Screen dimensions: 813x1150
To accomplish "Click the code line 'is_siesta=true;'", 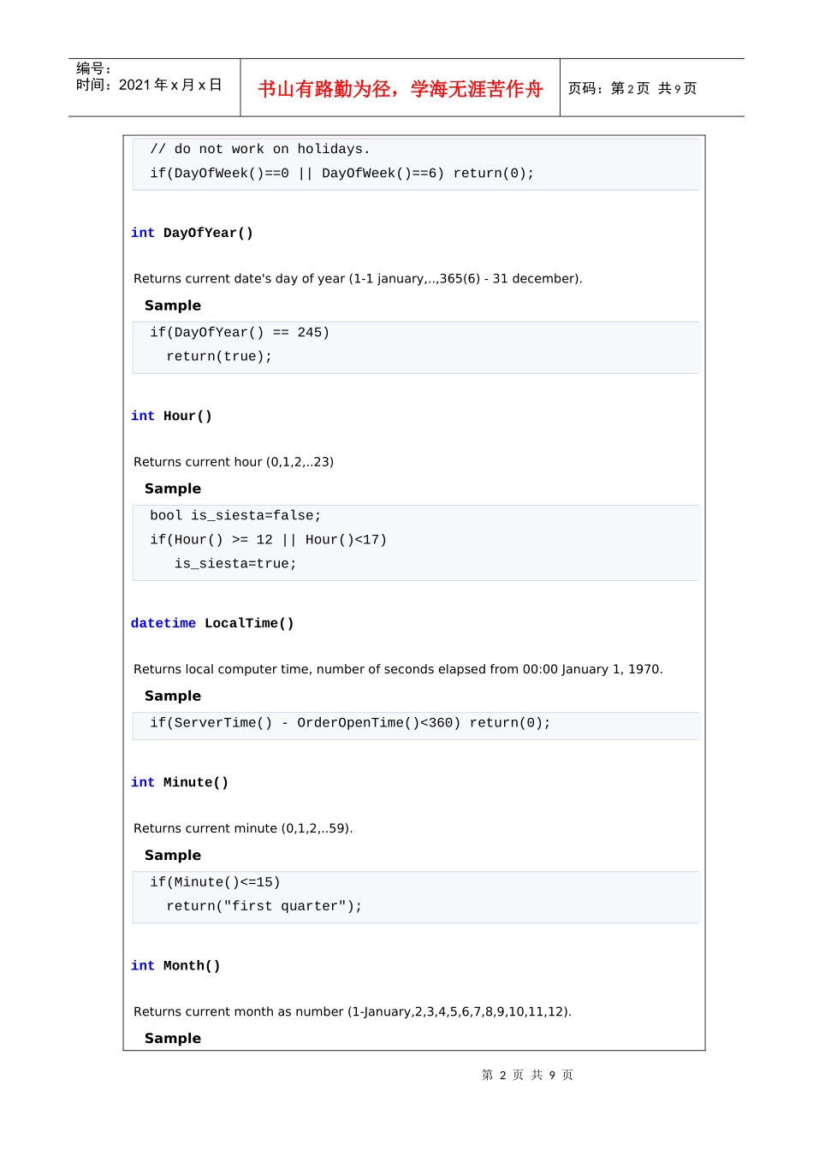I will [235, 563].
